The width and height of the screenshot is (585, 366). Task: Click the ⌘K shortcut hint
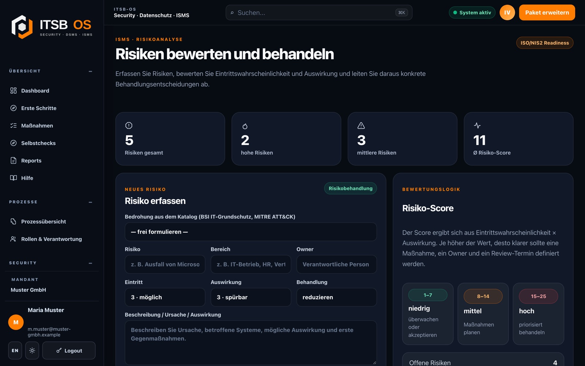pyautogui.click(x=401, y=12)
